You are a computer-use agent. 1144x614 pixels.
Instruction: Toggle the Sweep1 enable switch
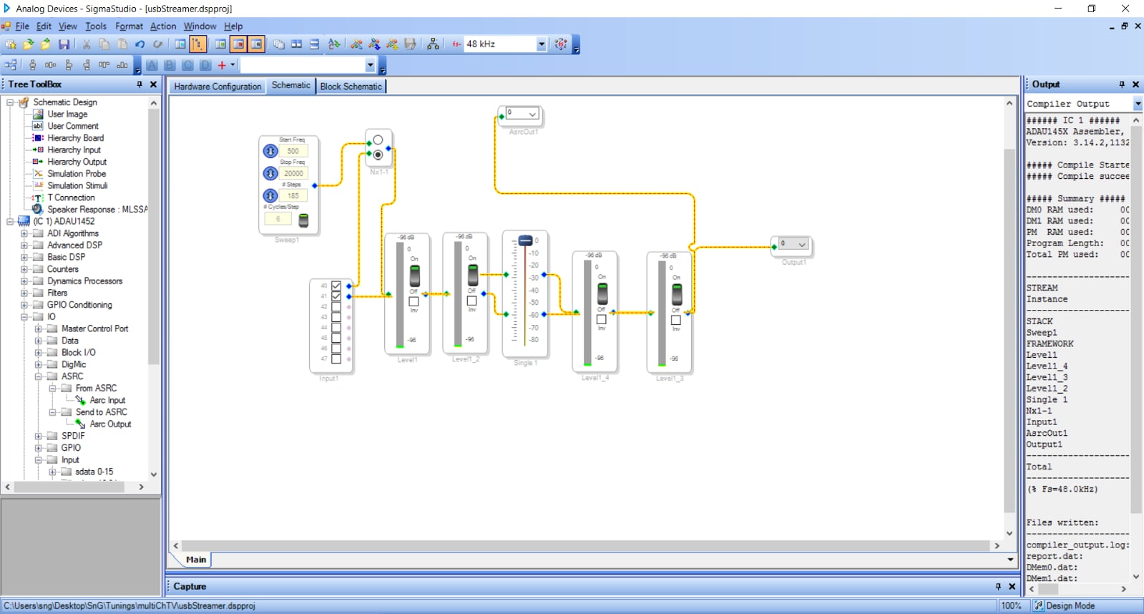pos(303,220)
